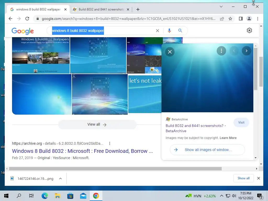Bookmark this page with the star icon
Viewport: 268px width, 201px height.
(x=230, y=19)
